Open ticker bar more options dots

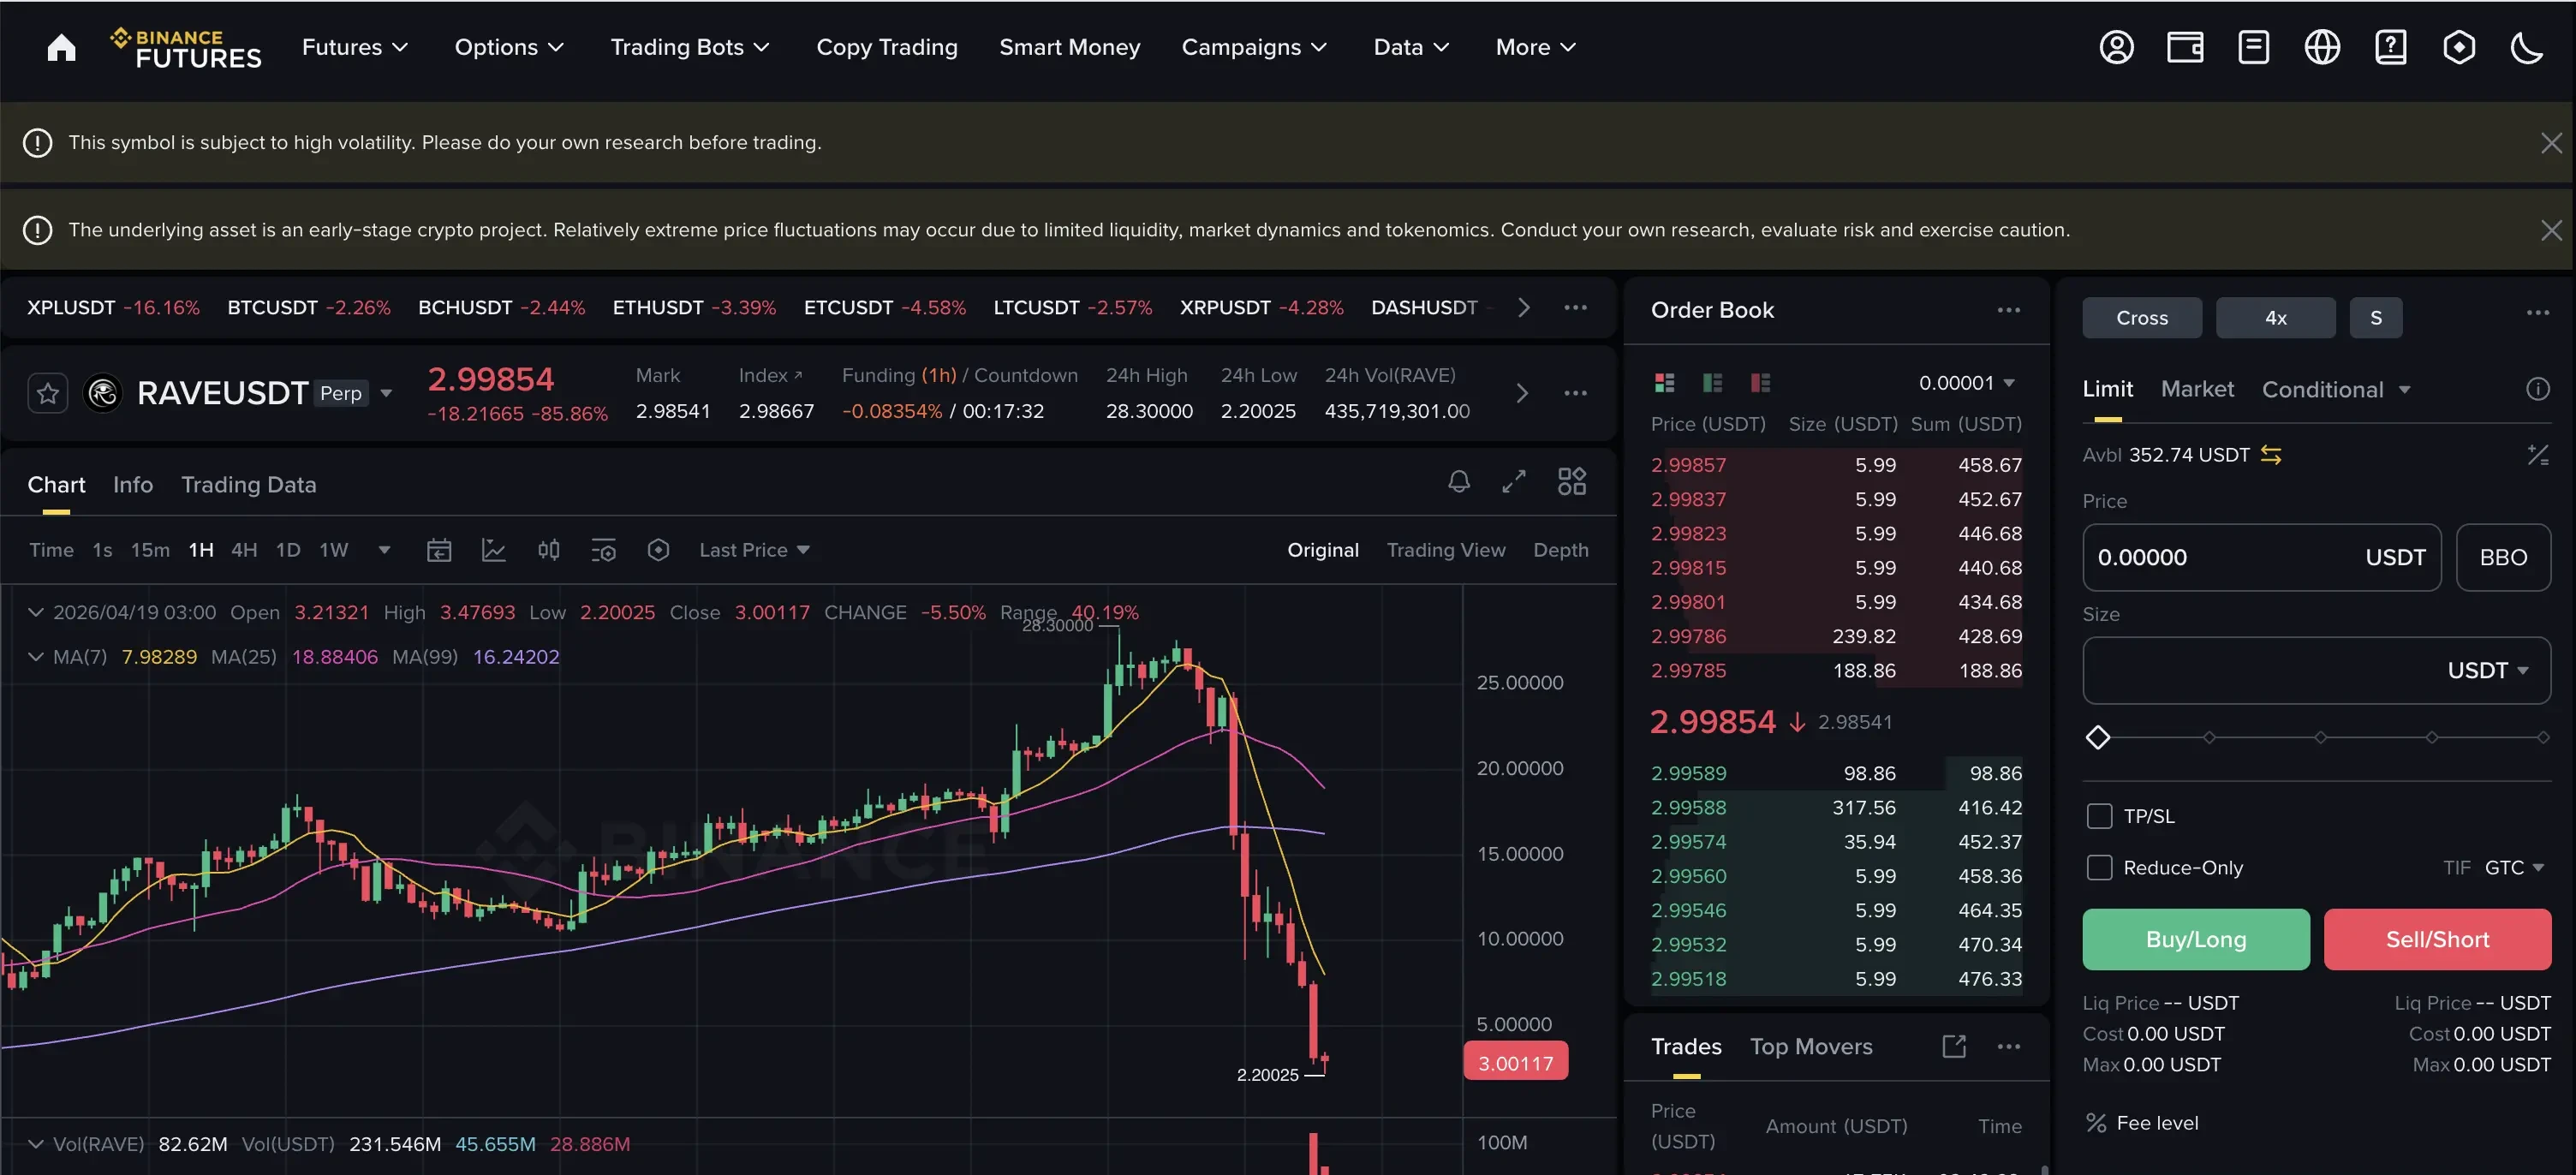point(1575,308)
